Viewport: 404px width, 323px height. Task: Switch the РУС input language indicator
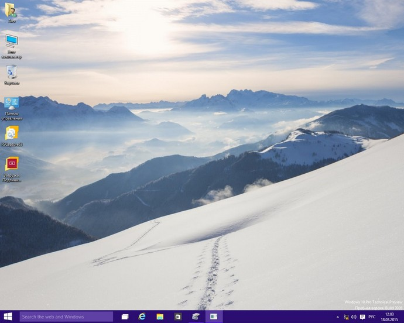(372, 317)
